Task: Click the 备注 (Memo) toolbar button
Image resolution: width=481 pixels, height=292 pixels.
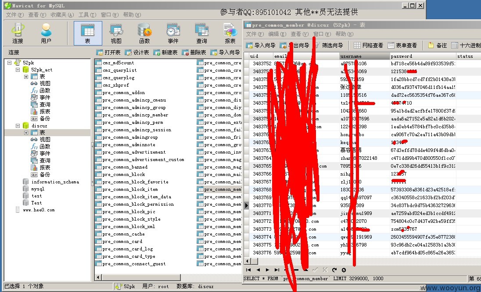Action: tap(438, 45)
